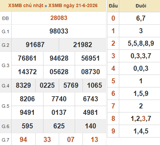Select G.3 number 94628
Viewport: 160px width, 145px height.
[x=59, y=58]
